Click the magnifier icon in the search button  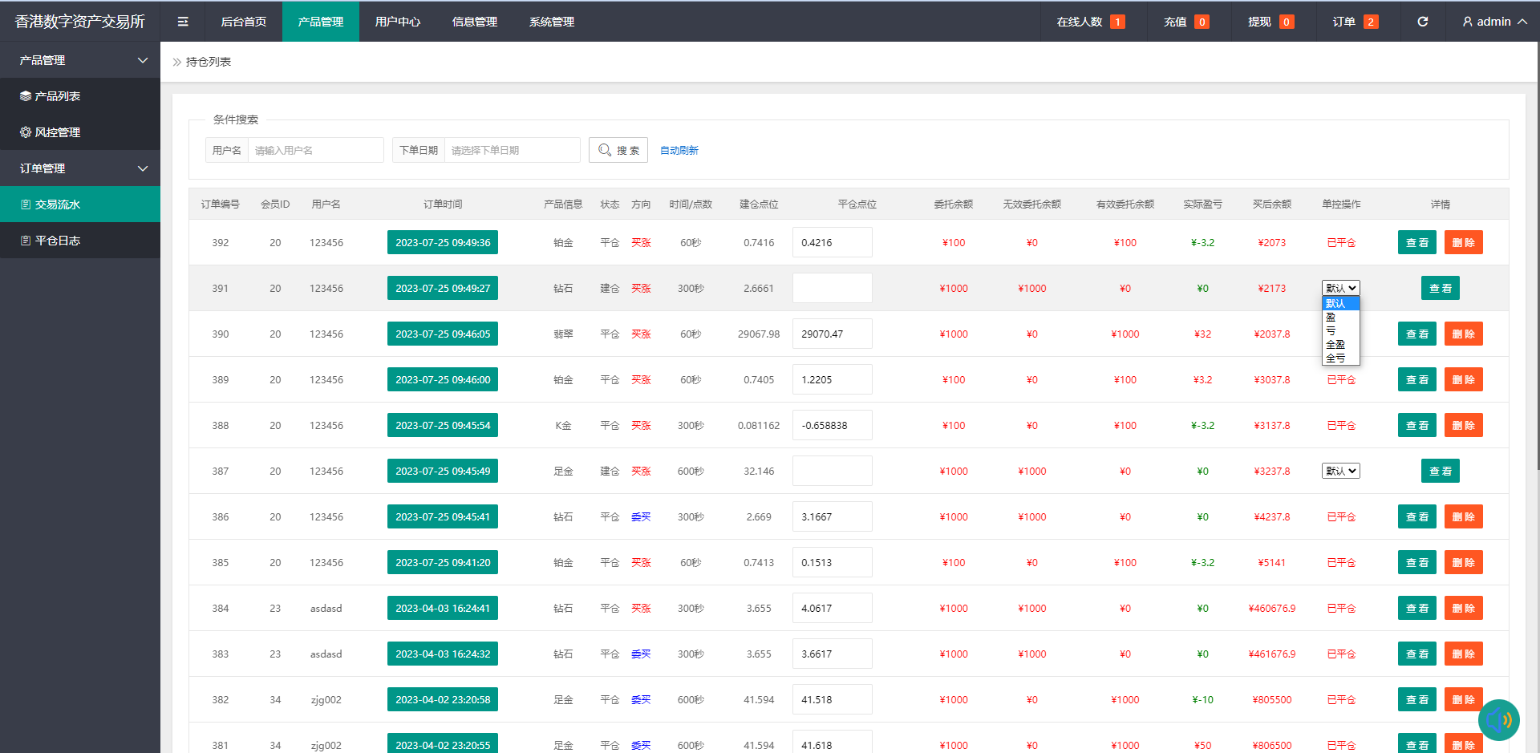click(x=606, y=150)
